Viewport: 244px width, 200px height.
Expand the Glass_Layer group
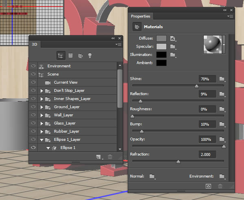[x=41, y=123]
